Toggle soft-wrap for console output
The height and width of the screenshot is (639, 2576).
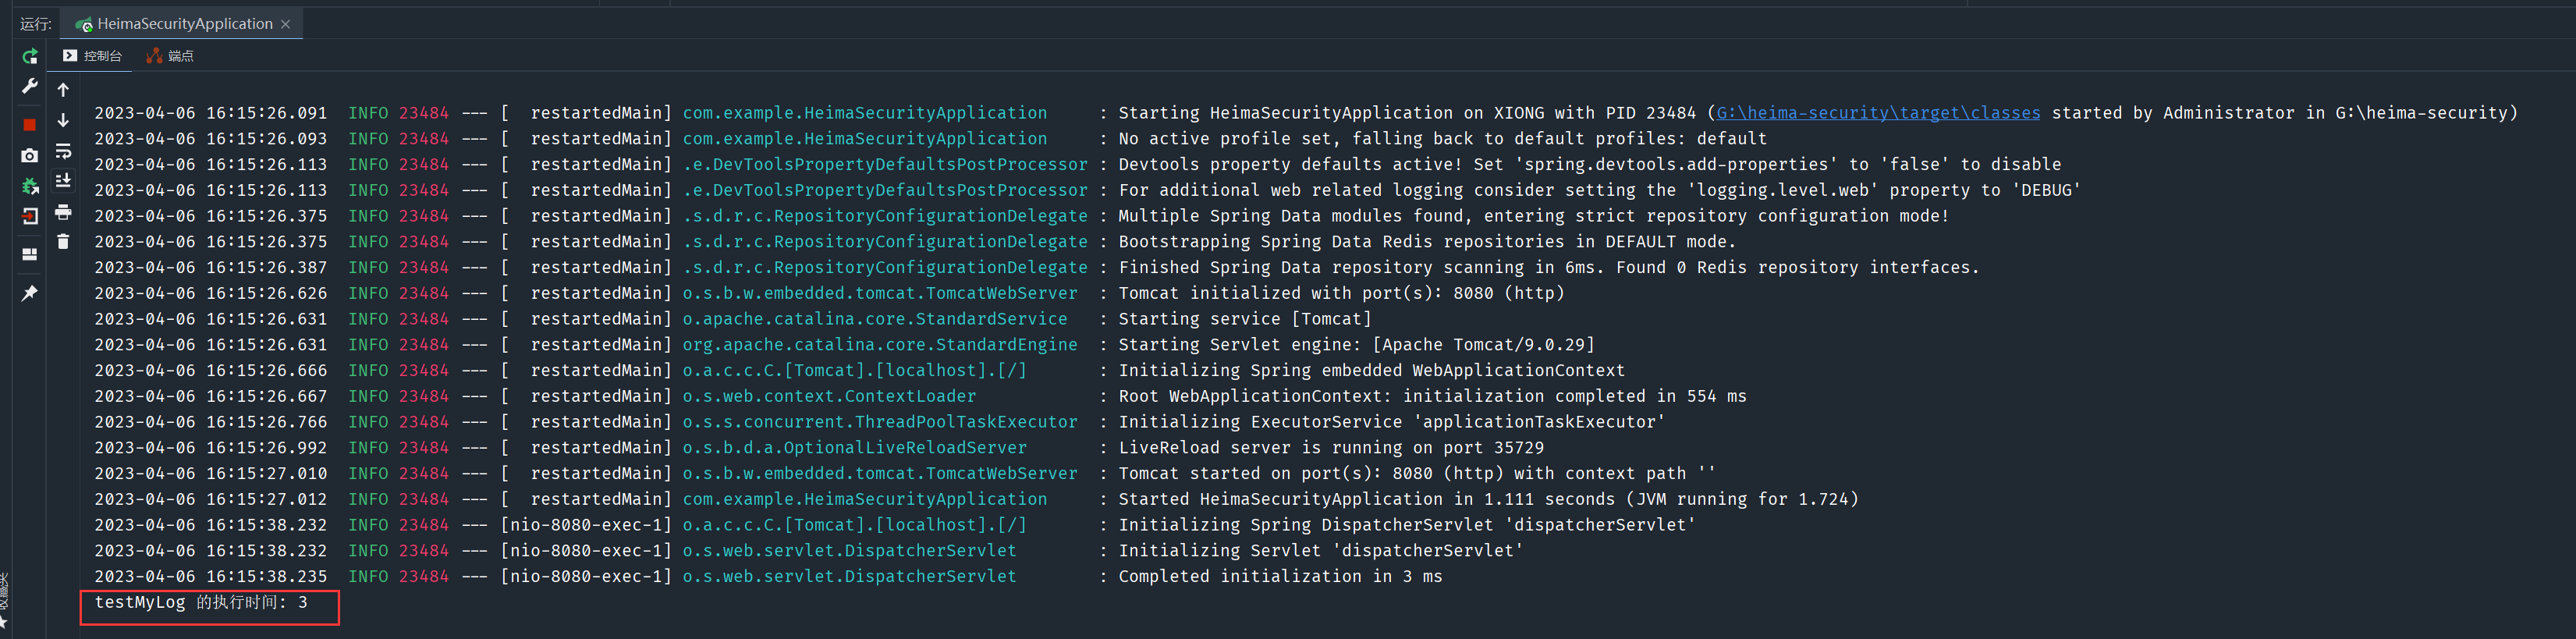click(x=63, y=151)
